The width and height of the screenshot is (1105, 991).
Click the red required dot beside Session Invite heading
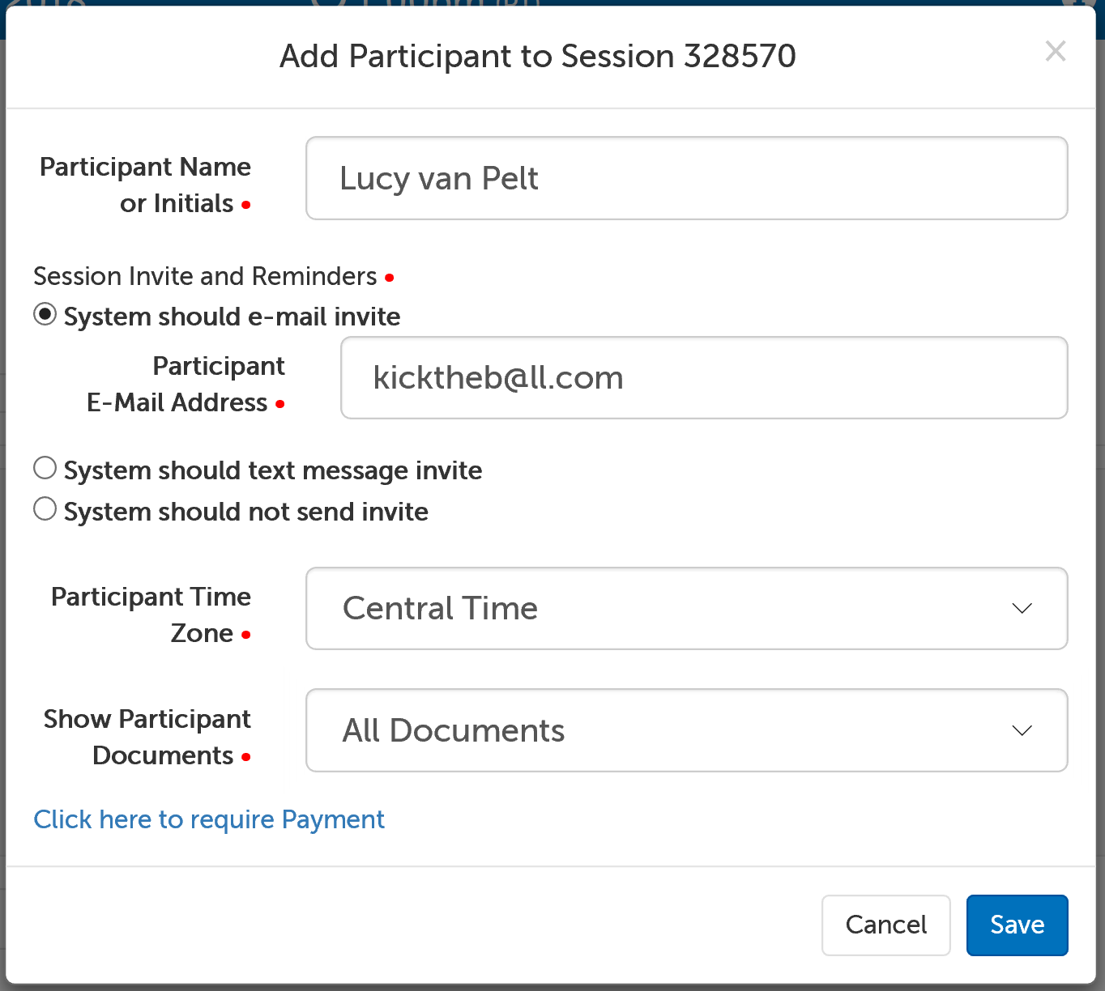coord(390,278)
